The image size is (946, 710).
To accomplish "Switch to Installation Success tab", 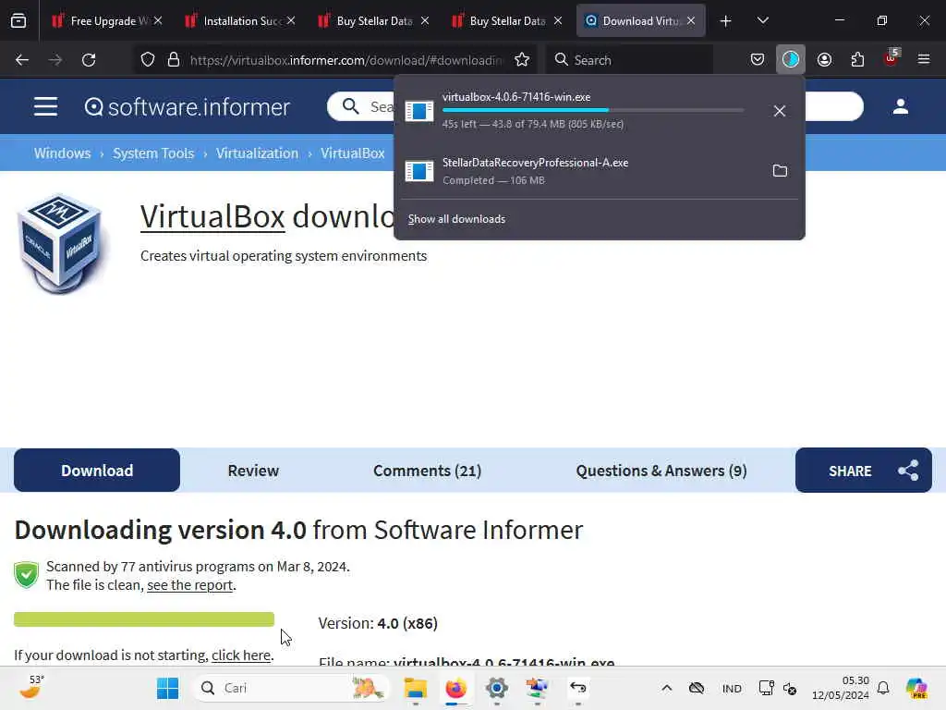I will click(241, 21).
